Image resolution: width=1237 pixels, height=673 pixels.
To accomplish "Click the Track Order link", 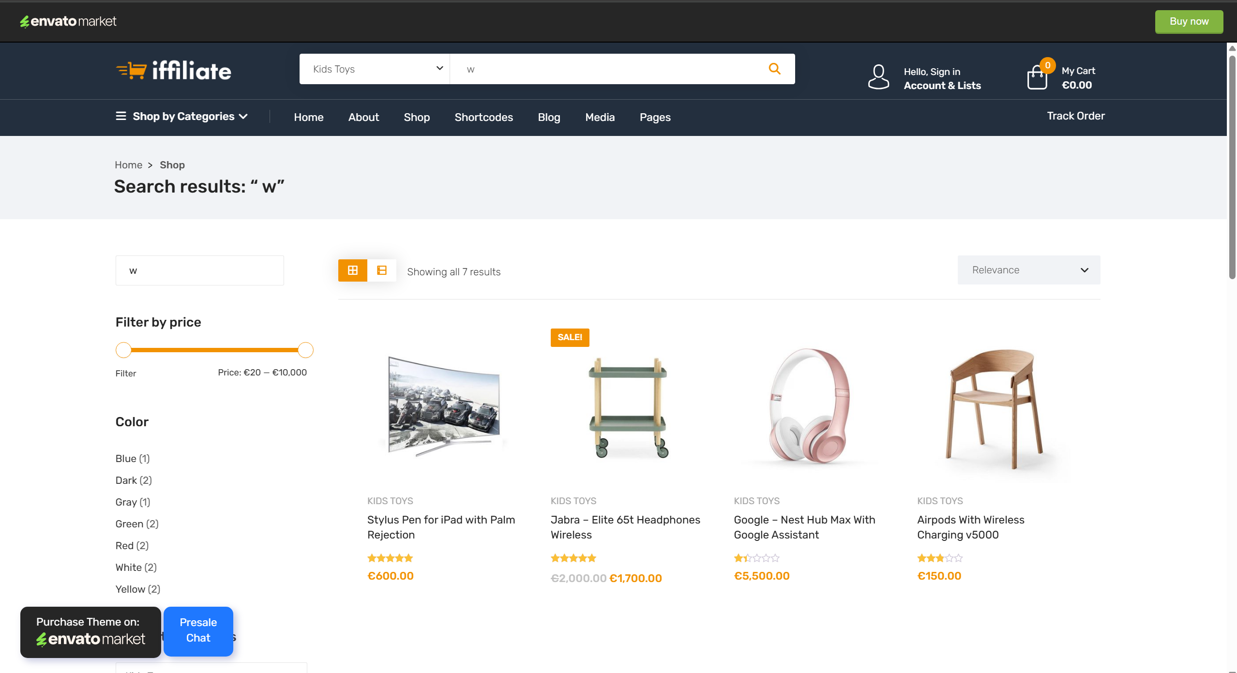I will pyautogui.click(x=1076, y=116).
